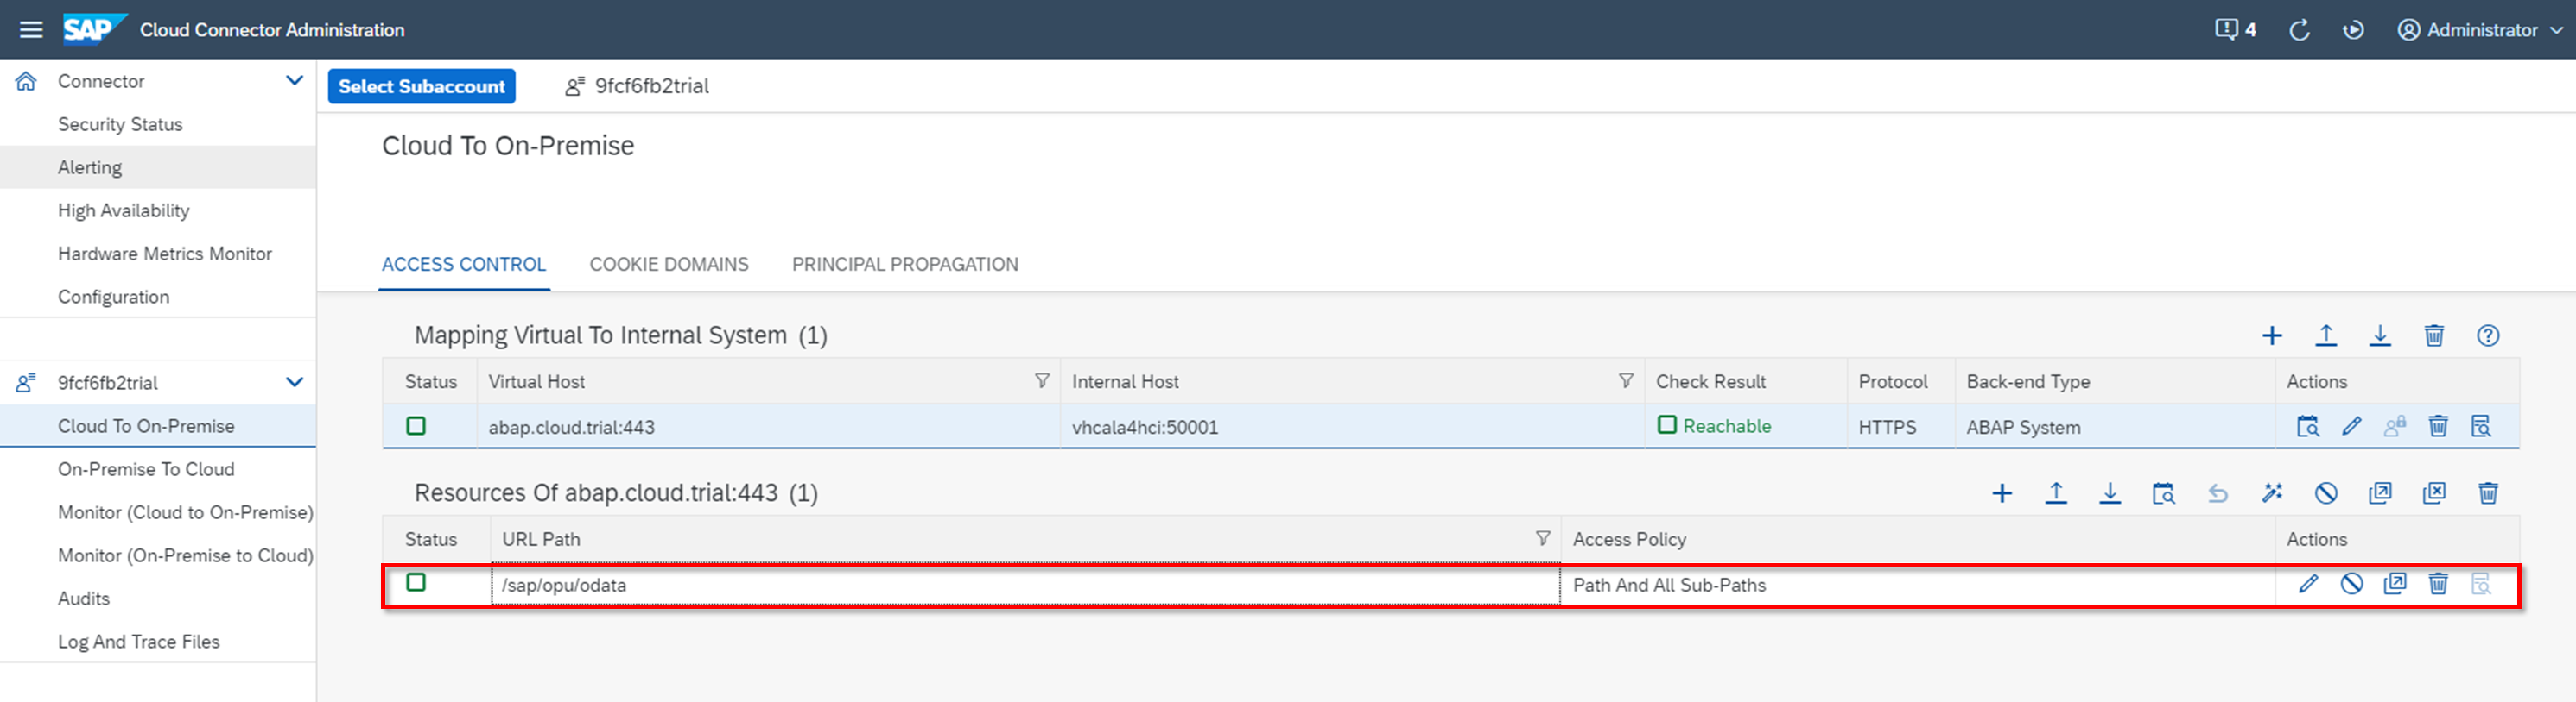Delete all system mappings trash icon
Viewport: 2576px width, 702px height.
2434,335
